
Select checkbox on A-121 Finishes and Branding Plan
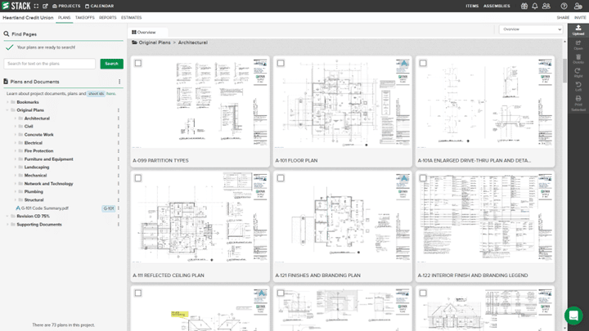pos(281,178)
